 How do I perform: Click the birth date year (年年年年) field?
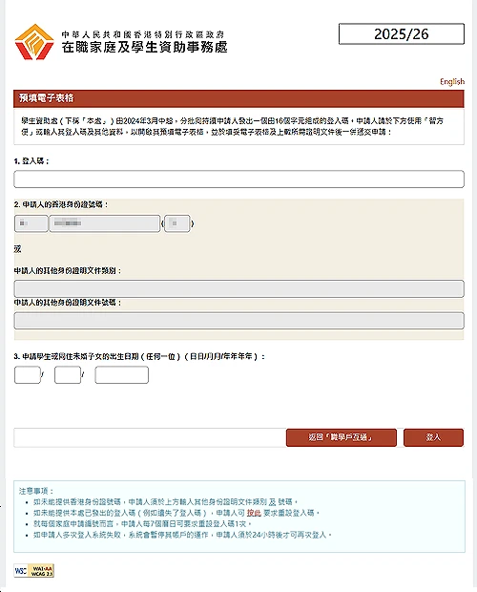pos(121,375)
